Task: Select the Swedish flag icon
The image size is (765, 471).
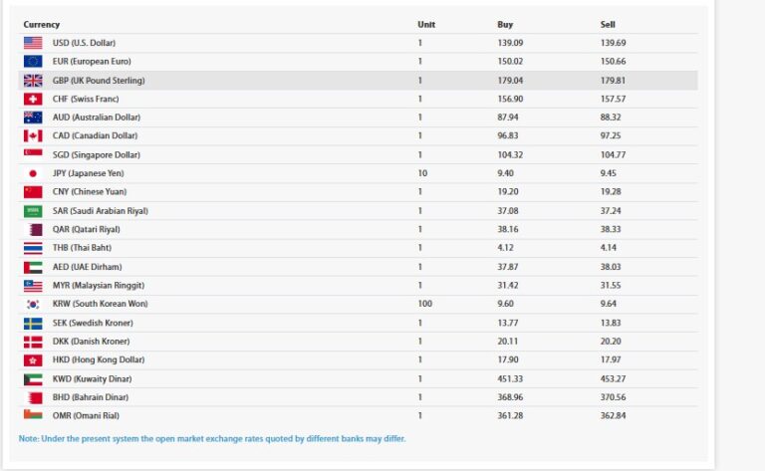Action: [33, 324]
